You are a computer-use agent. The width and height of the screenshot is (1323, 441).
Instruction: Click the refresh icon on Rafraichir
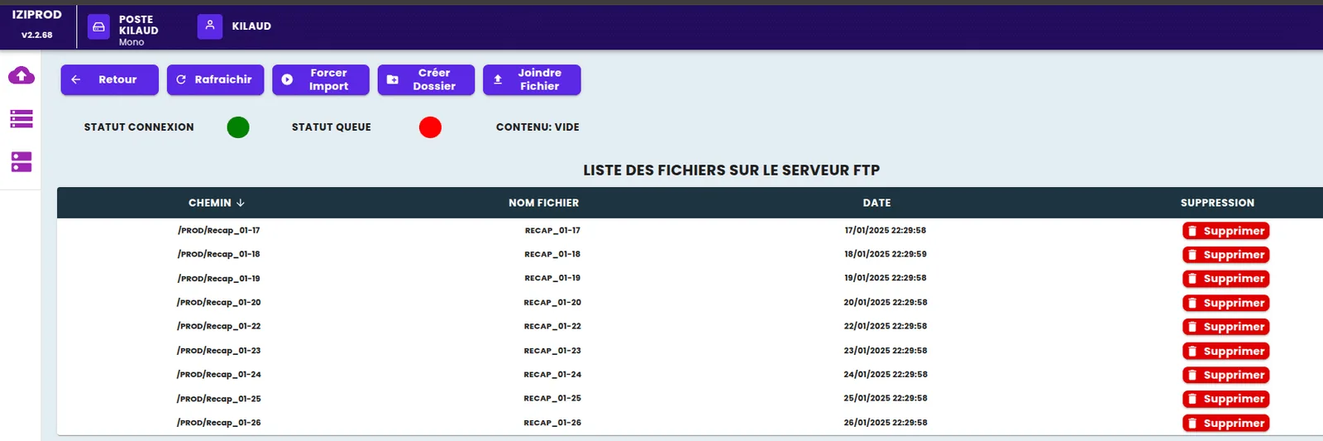(181, 79)
